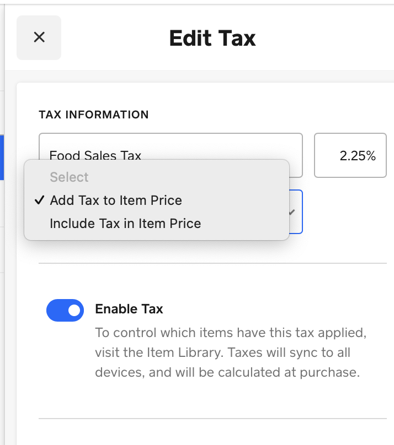Choose Include Tax in Item Price option
The height and width of the screenshot is (445, 394).
coord(125,224)
